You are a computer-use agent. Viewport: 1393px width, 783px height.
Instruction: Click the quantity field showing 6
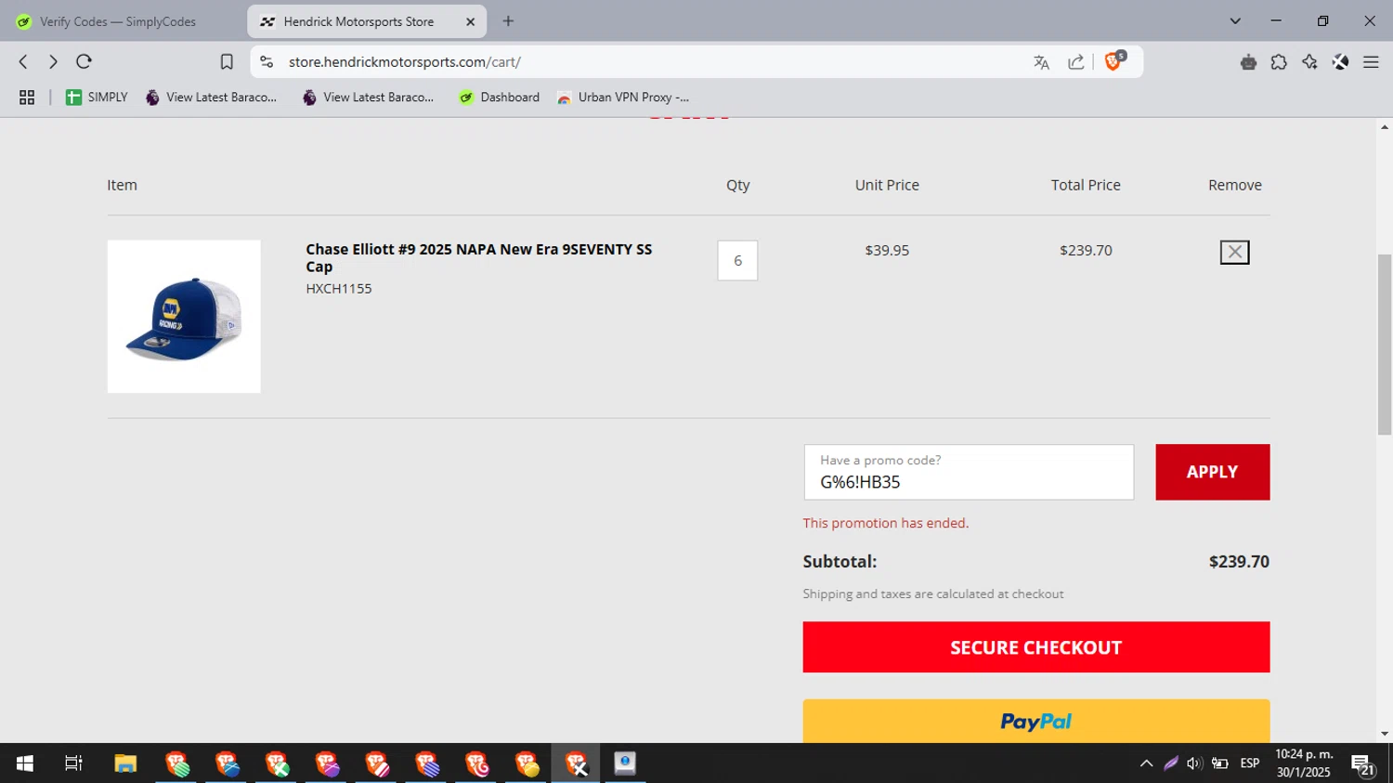click(x=737, y=261)
